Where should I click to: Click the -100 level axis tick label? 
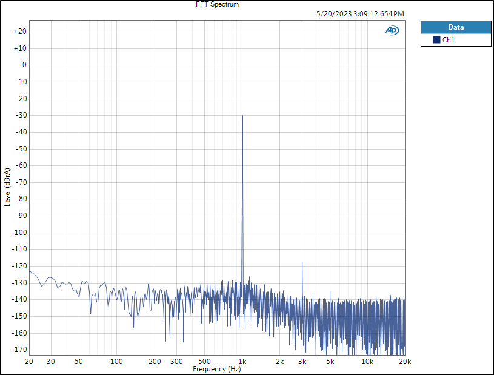[19, 233]
